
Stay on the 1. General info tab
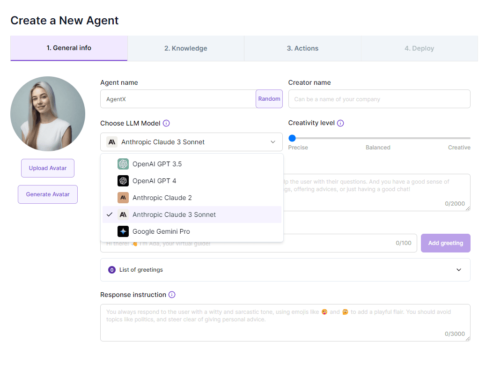[69, 48]
